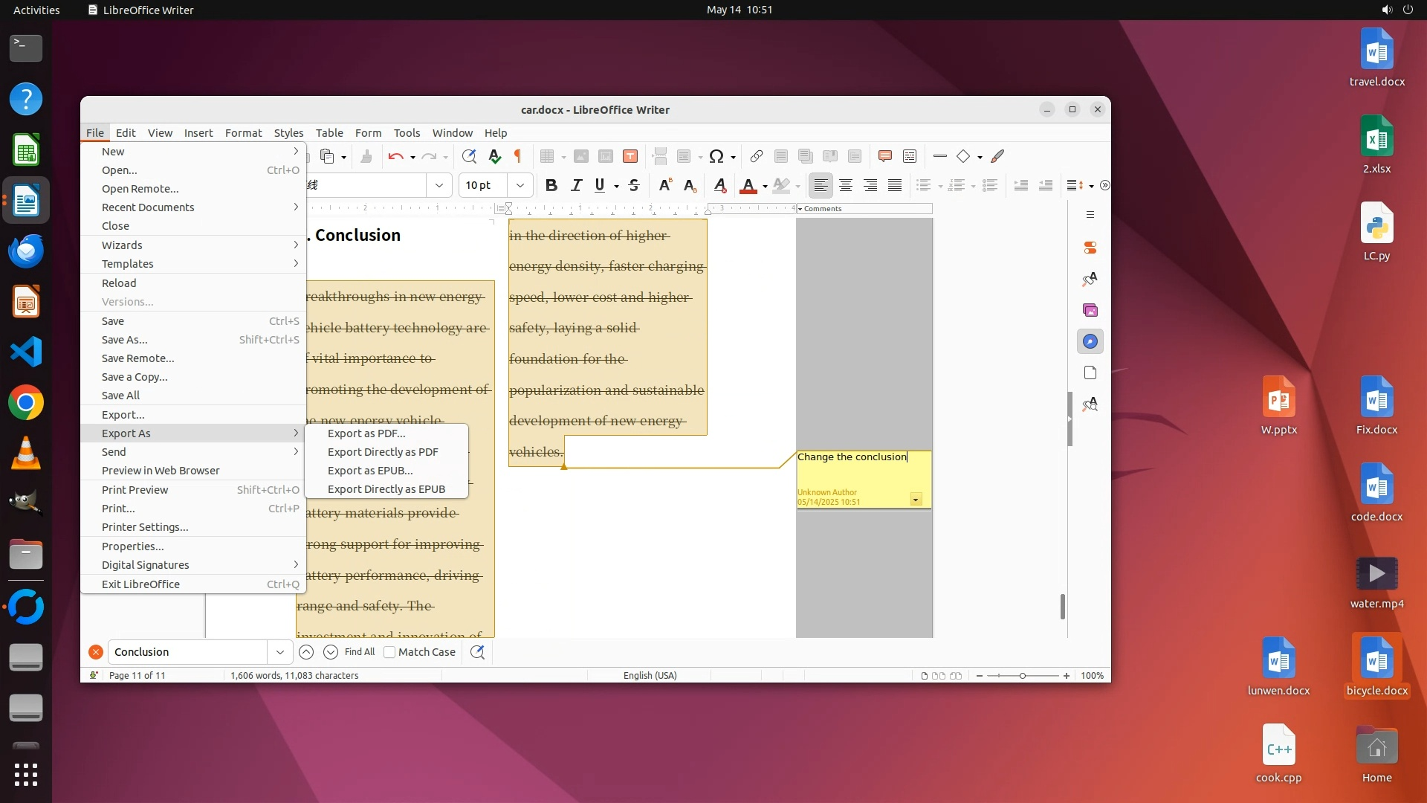Viewport: 1427px width, 803px height.
Task: Apply strikethrough formatting
Action: pos(634,186)
